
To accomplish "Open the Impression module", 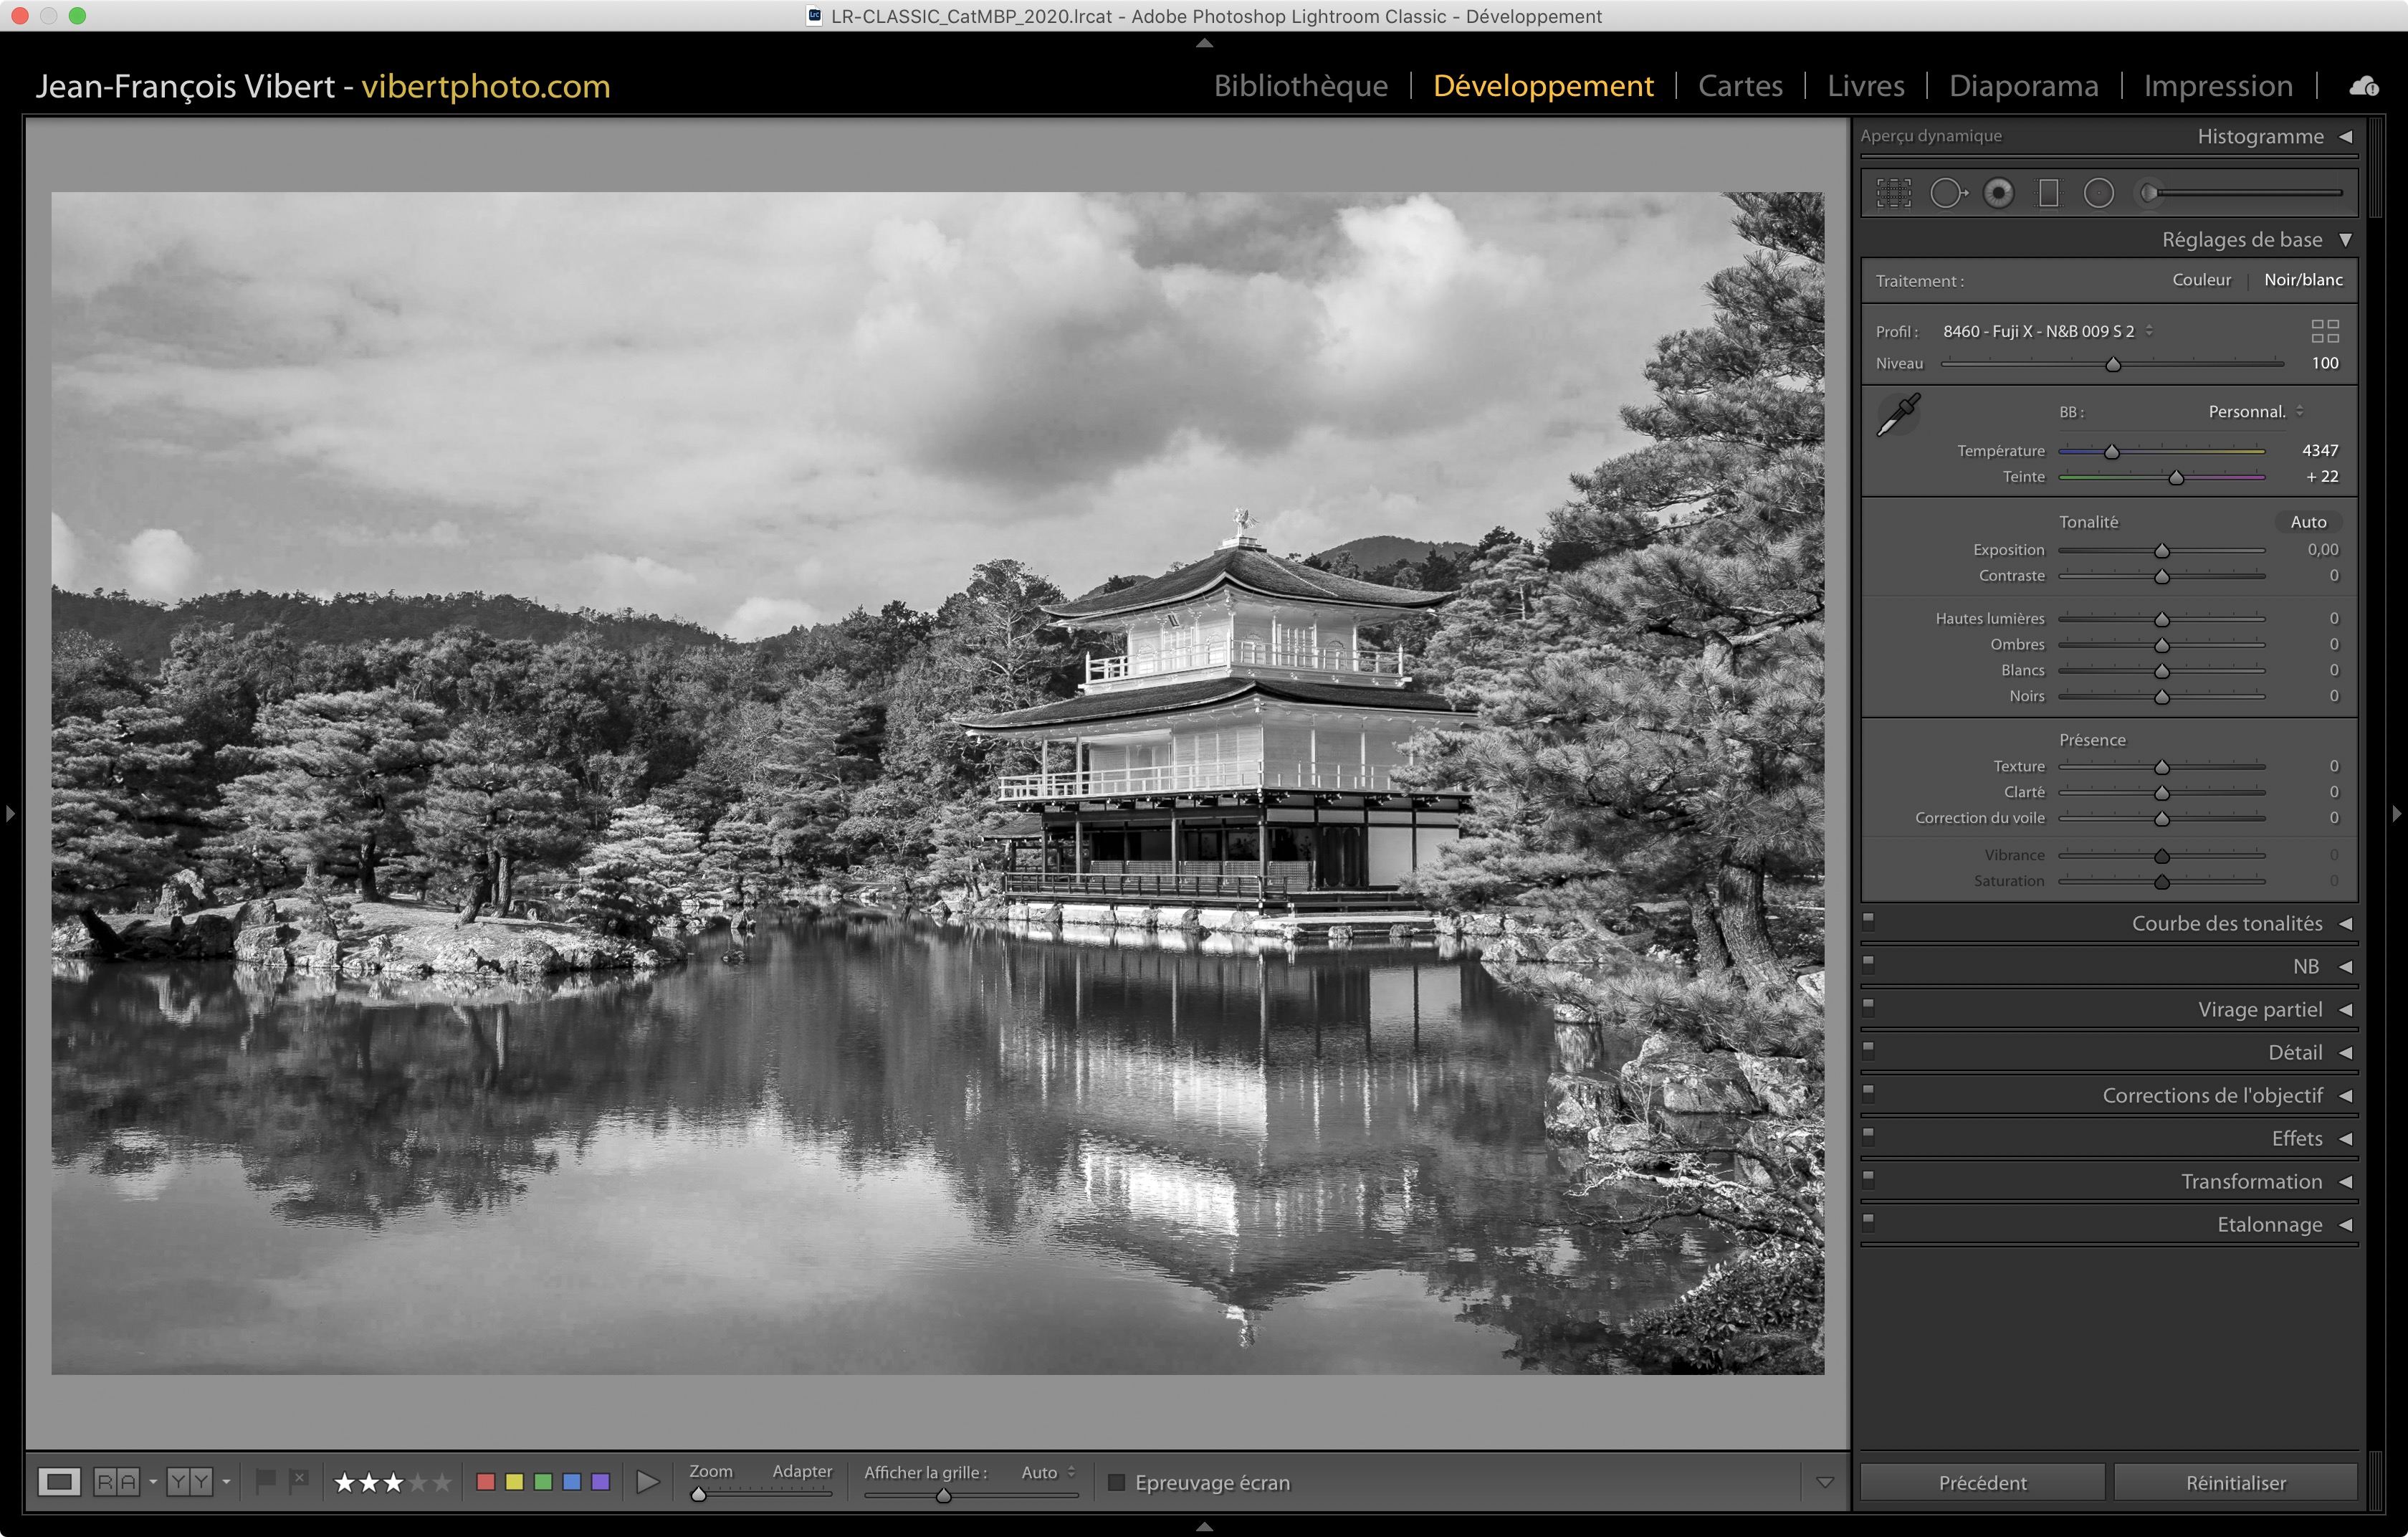I will tap(2217, 86).
